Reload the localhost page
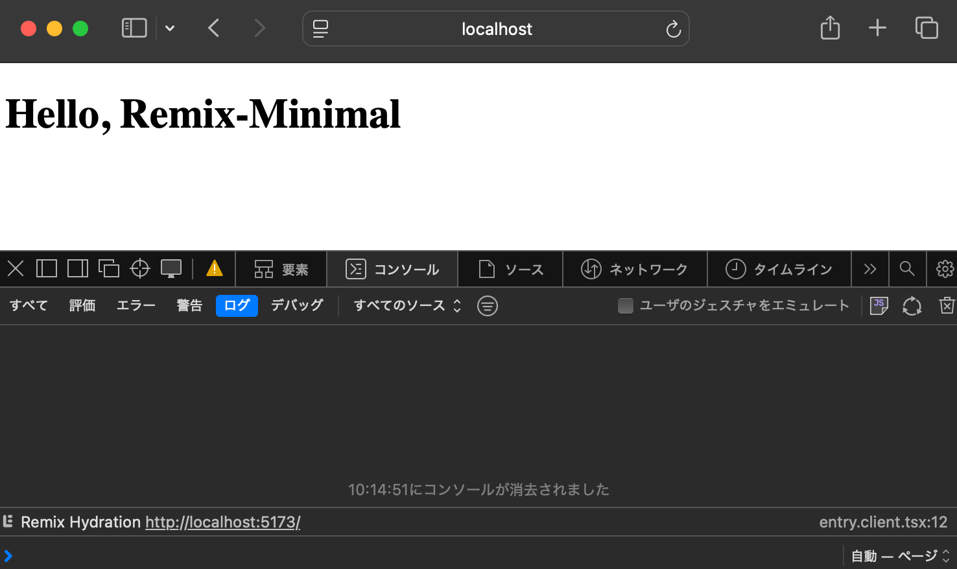 [673, 29]
